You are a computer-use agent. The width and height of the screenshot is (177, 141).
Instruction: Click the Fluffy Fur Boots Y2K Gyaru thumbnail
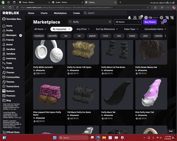[x=83, y=52]
